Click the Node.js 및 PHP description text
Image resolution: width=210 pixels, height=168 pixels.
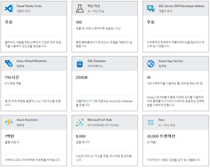coord(176,101)
